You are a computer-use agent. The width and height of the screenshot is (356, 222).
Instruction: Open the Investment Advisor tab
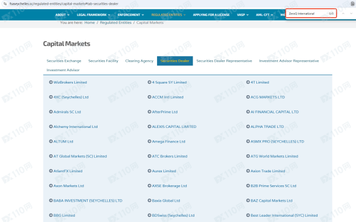(63, 70)
